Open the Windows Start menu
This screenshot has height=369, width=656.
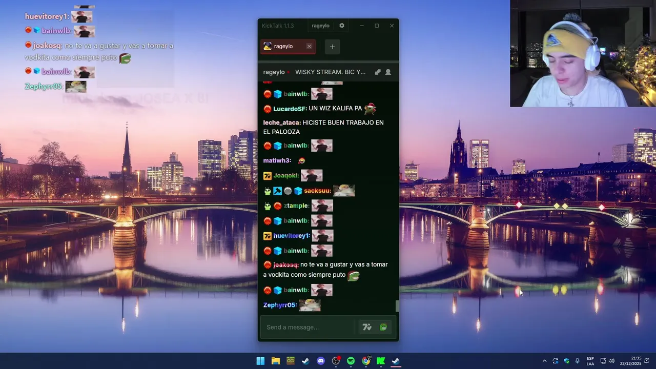[260, 361]
